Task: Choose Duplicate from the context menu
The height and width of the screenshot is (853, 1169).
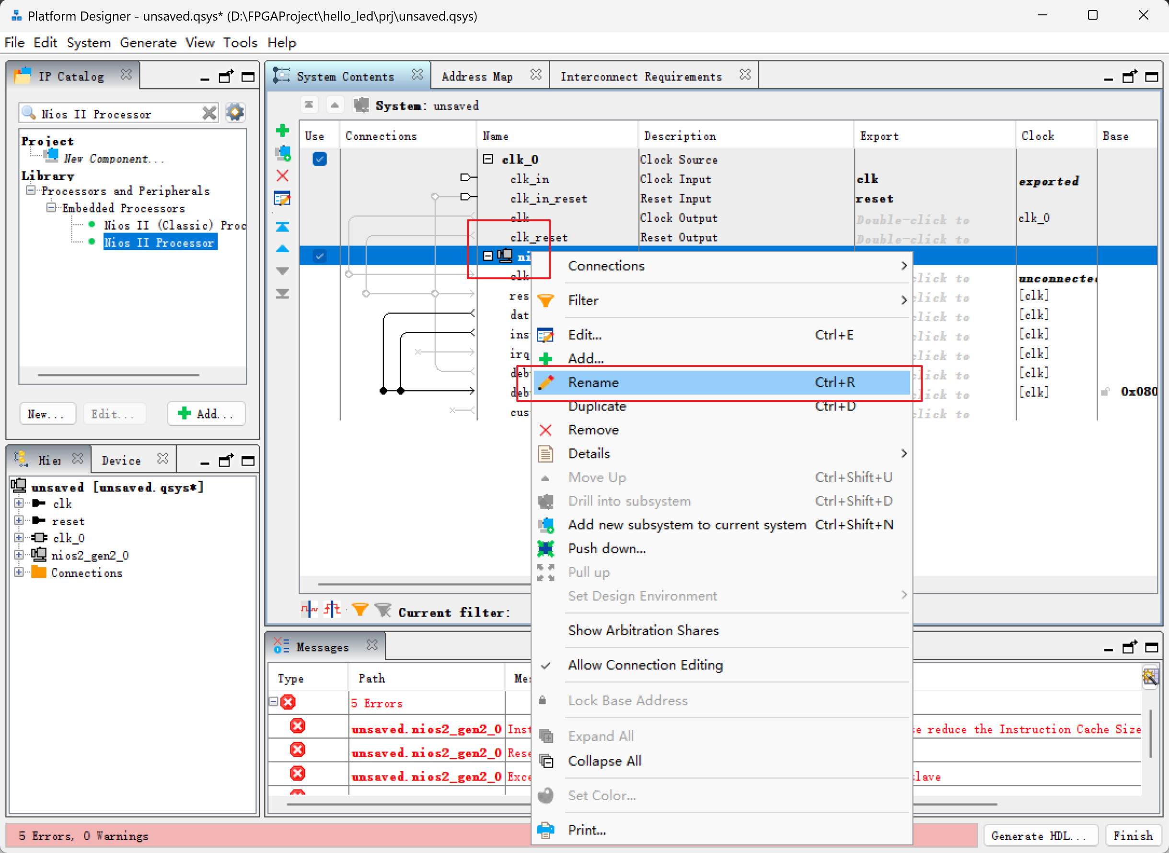Action: (722, 407)
